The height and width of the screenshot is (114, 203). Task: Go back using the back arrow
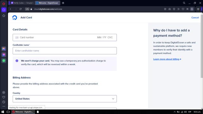(10, 9)
